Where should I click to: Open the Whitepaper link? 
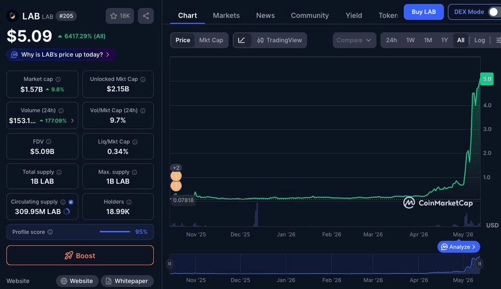tap(127, 281)
